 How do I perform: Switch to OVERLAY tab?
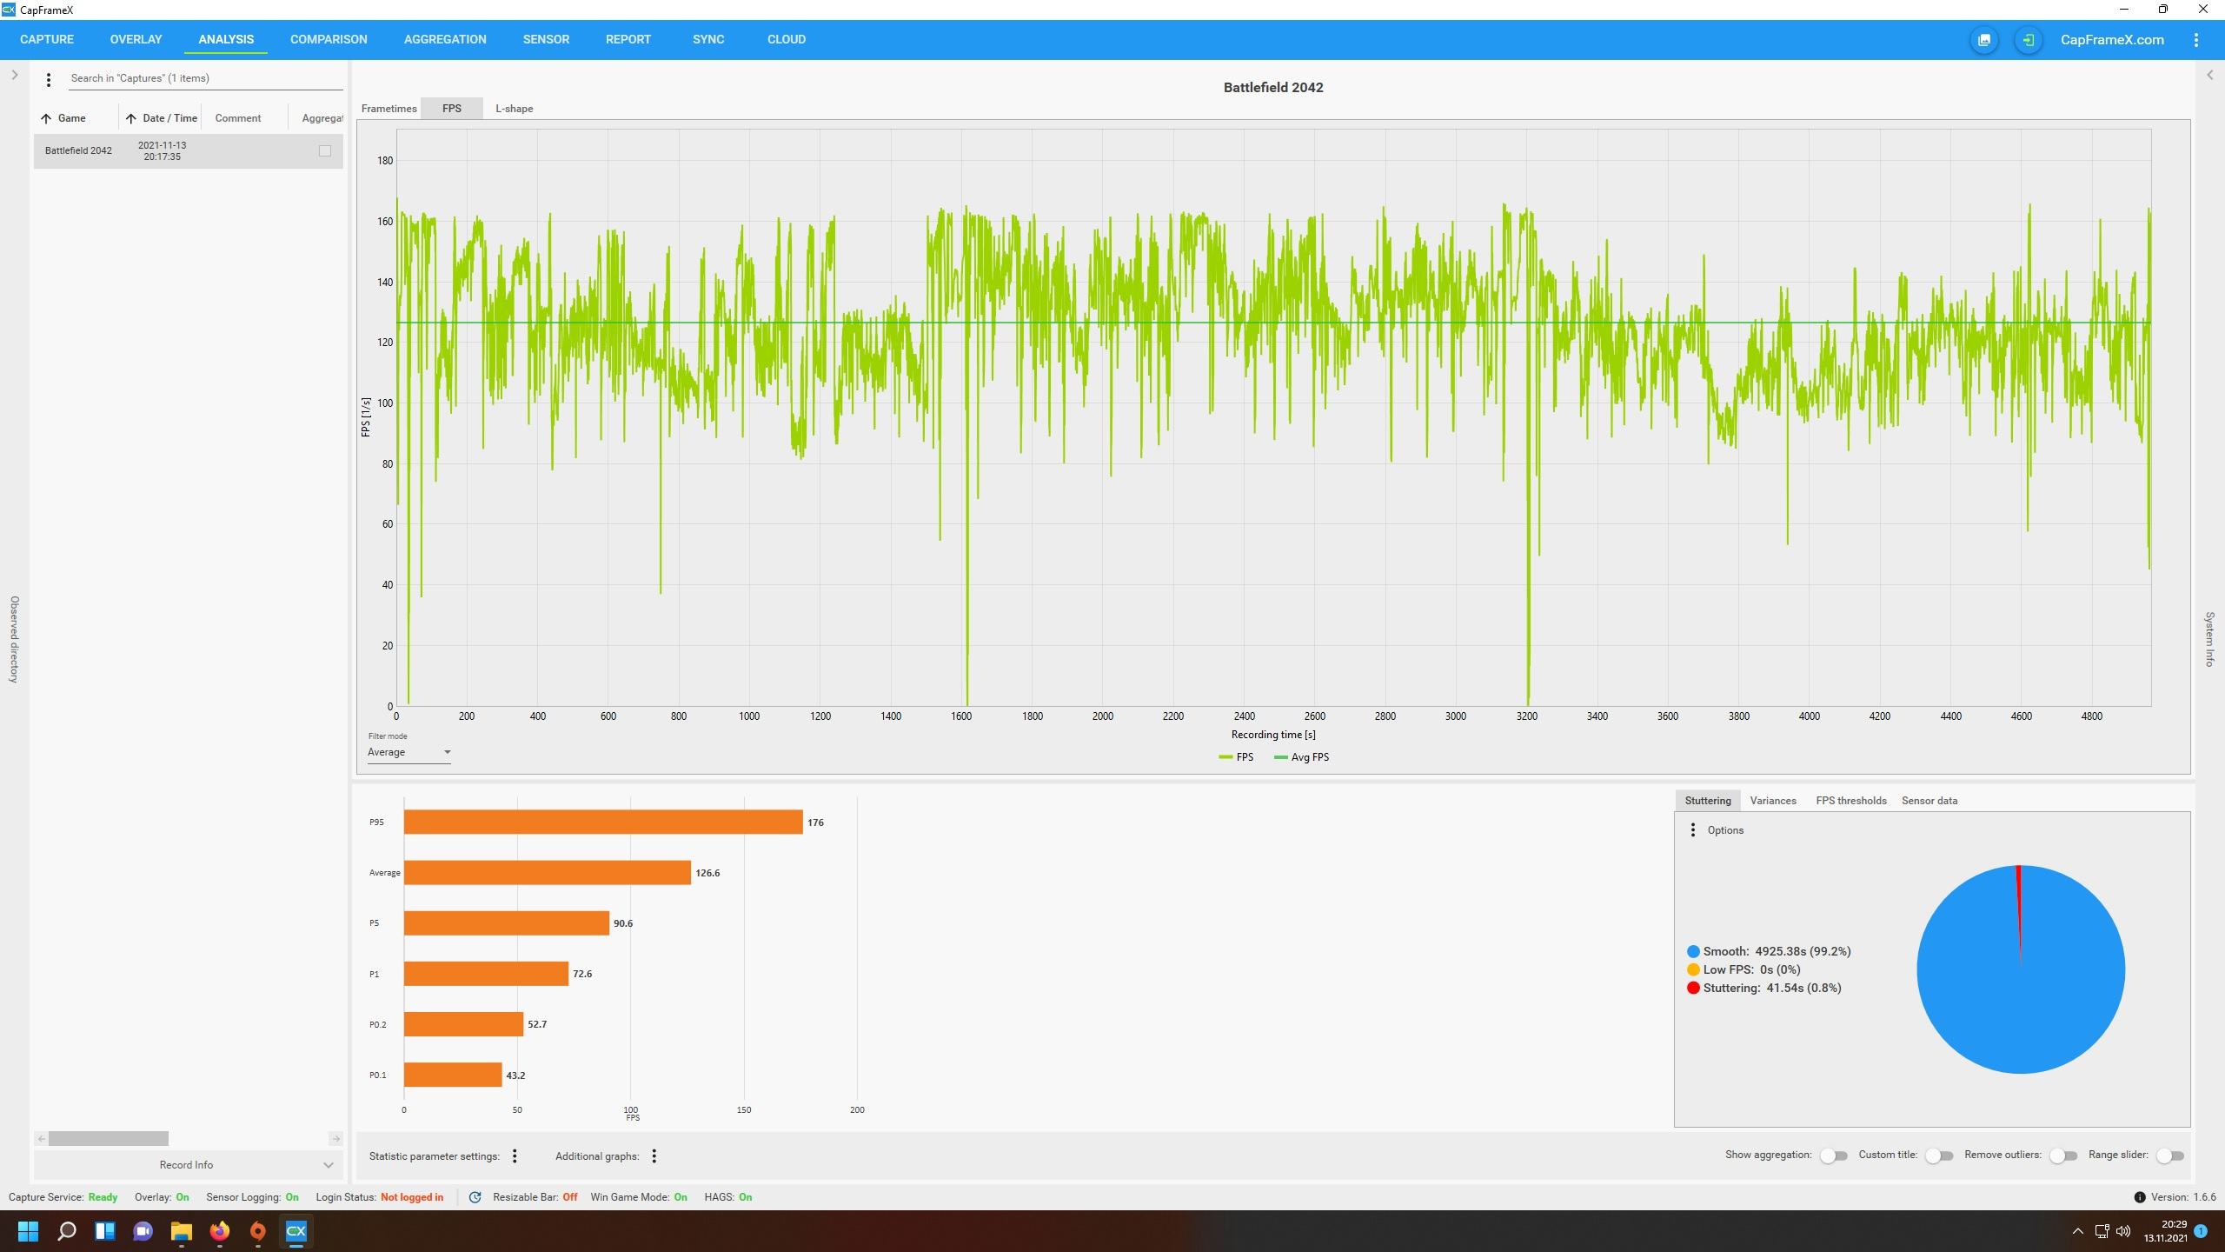click(x=136, y=39)
